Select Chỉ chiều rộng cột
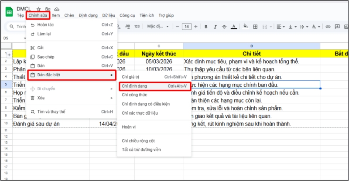Image resolution: width=349 pixels, height=181 pixels. (x=154, y=141)
